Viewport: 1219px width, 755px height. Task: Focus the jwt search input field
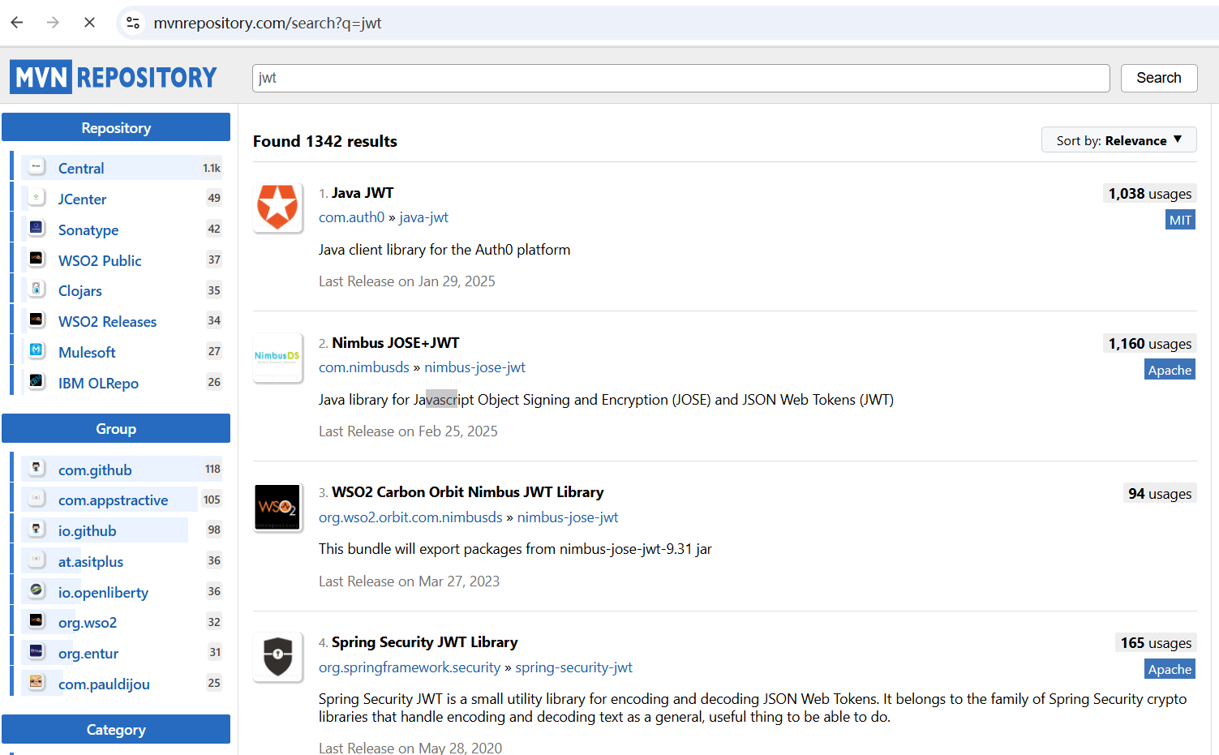click(x=681, y=78)
